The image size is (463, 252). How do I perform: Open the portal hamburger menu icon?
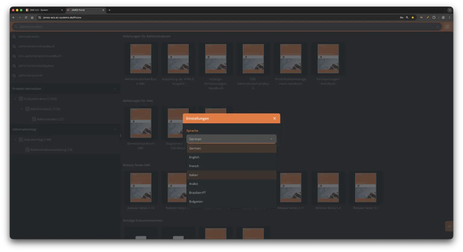[x=447, y=27]
